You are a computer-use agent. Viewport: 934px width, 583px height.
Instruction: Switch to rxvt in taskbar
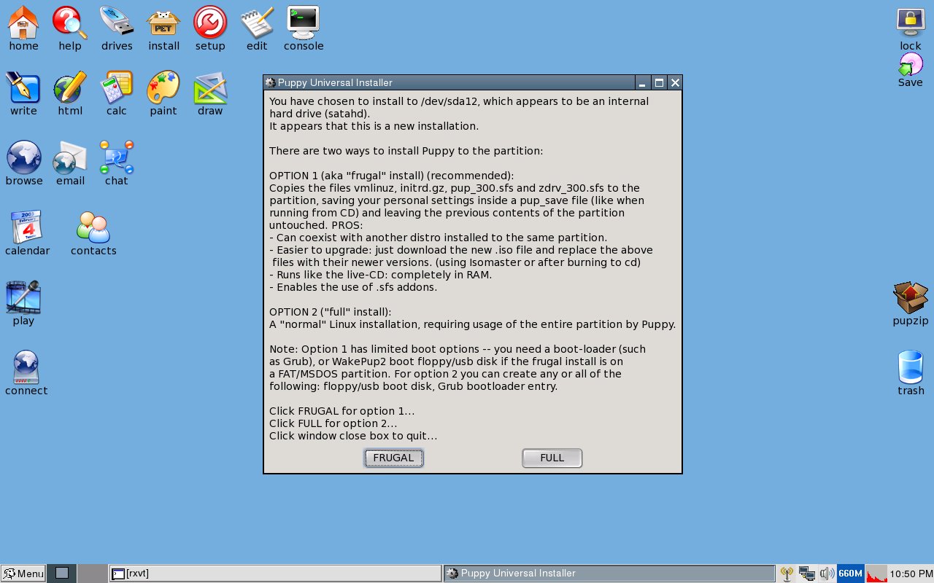point(275,574)
